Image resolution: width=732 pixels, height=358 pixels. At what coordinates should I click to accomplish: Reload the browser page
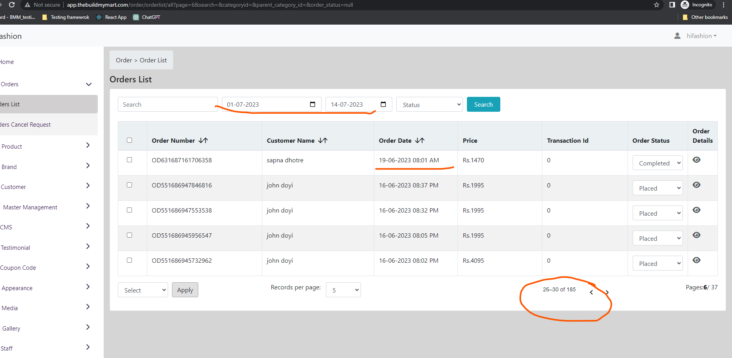tap(12, 5)
